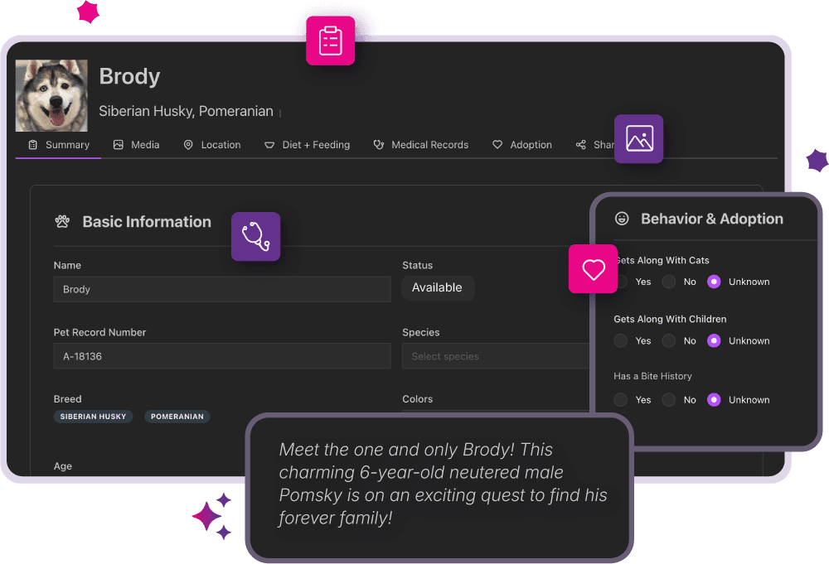Open the Diet + Feeding tab
829x564 pixels.
[307, 145]
